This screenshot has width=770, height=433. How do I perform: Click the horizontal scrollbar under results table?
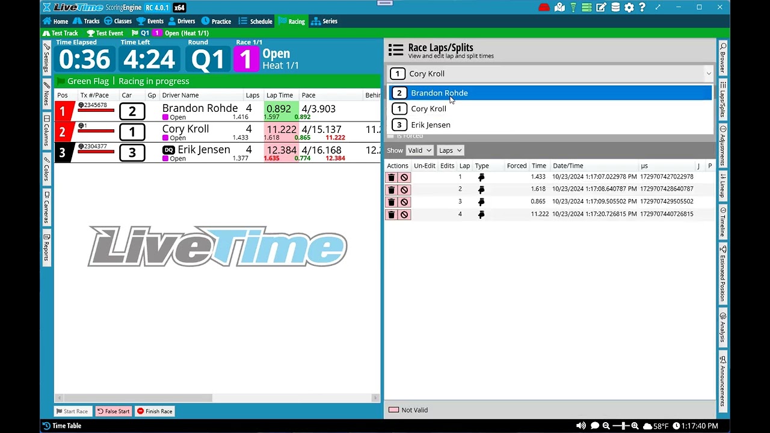[x=217, y=398]
